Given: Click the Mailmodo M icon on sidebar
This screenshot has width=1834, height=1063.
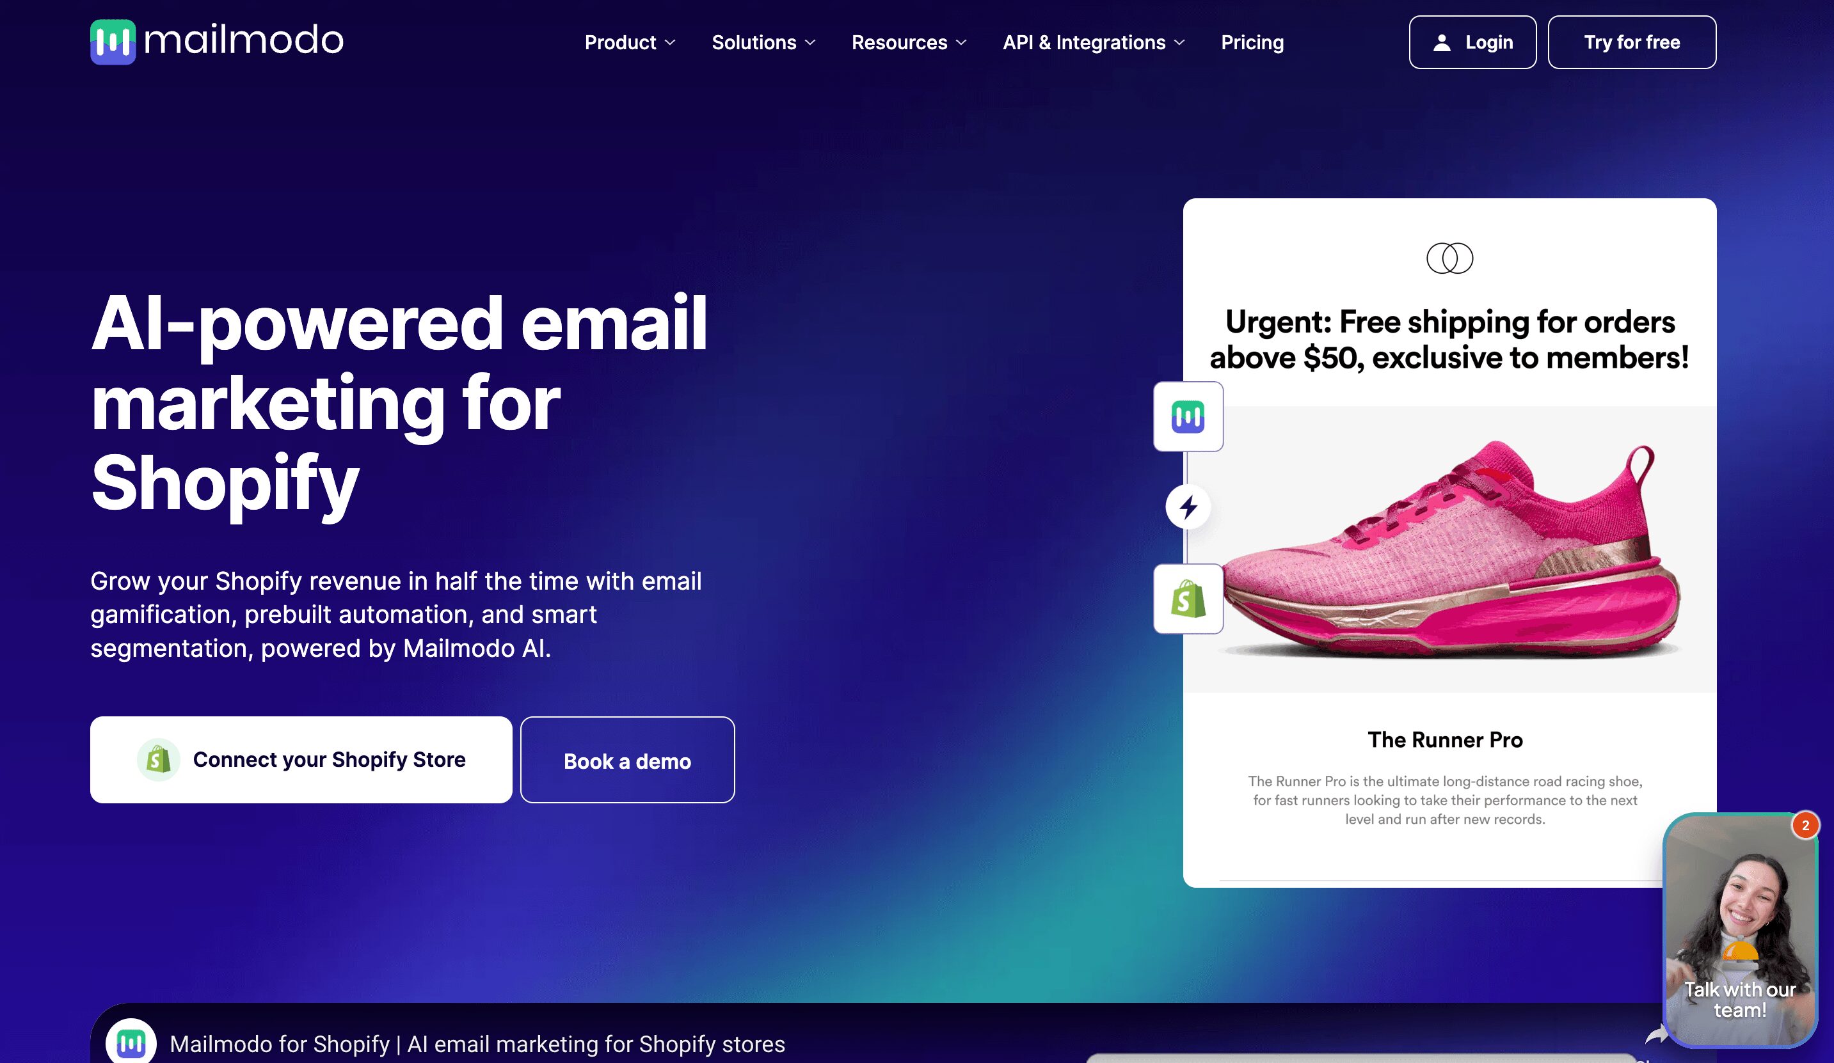Looking at the screenshot, I should pos(1187,418).
